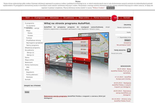
Task: Open the Najnowsza wersja programu link
Action: click(x=56, y=96)
